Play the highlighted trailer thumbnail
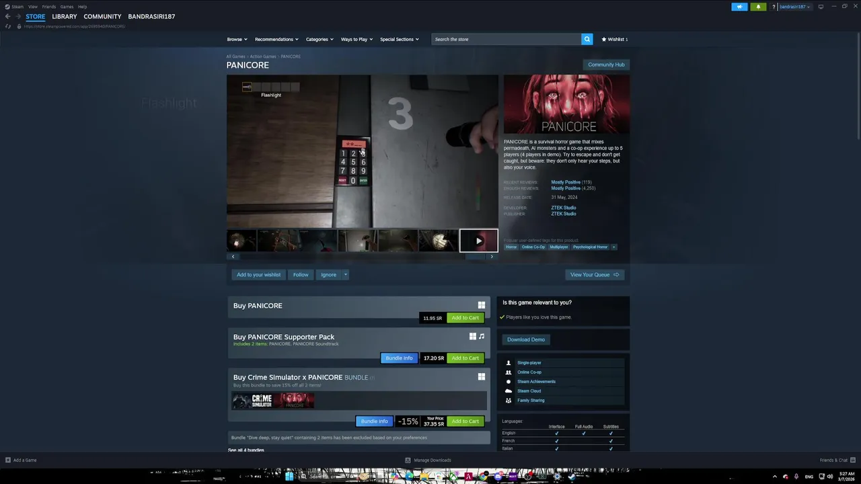The width and height of the screenshot is (861, 484). (478, 241)
